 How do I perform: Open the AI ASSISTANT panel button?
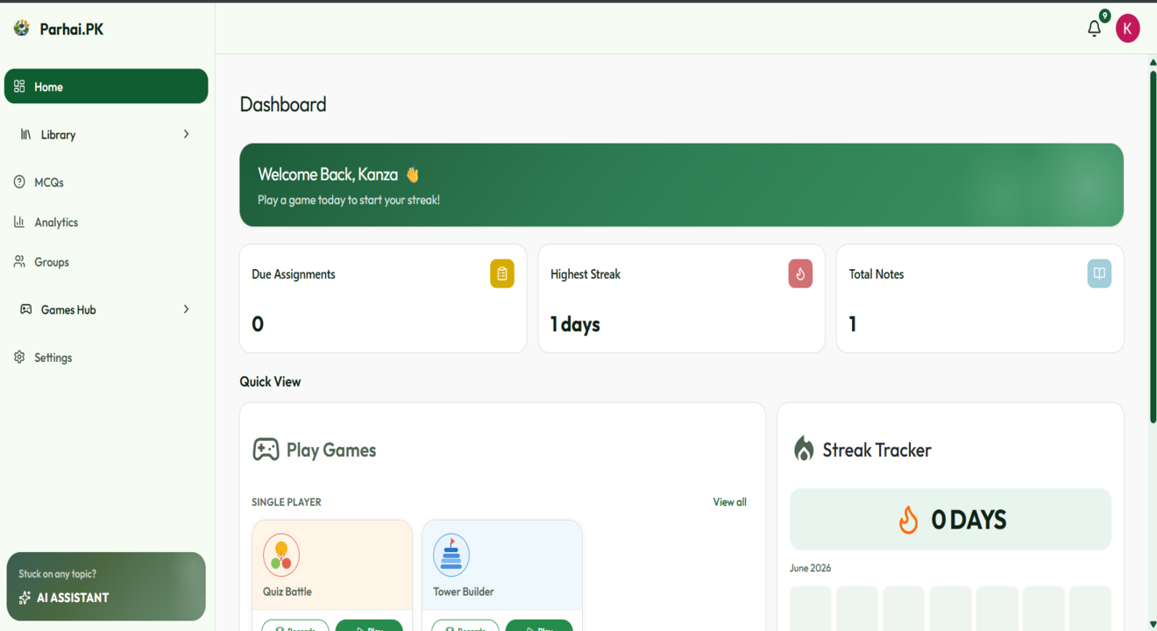(106, 586)
